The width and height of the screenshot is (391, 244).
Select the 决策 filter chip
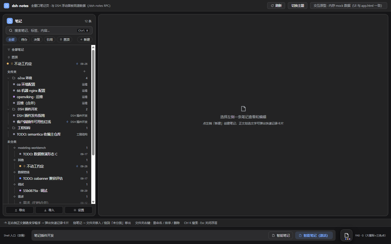coord(37,40)
